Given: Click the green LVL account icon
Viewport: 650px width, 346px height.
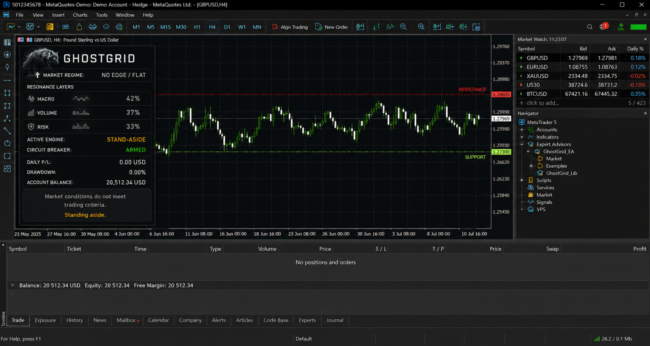Looking at the screenshot, I should (x=621, y=27).
